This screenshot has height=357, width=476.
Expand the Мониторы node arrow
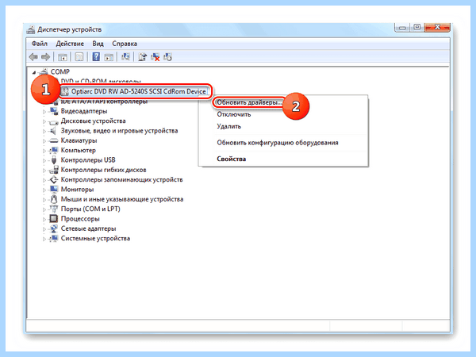click(44, 190)
